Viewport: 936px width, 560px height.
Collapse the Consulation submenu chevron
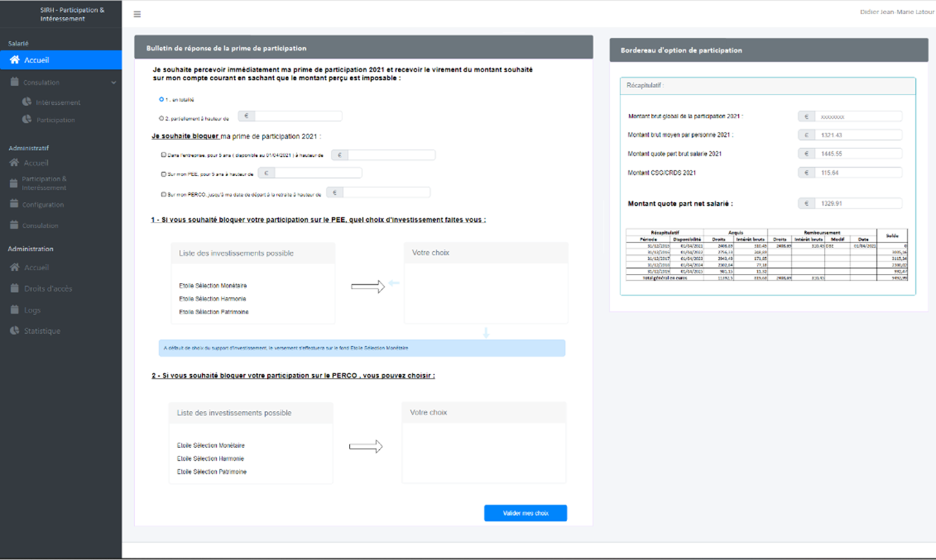tap(114, 82)
